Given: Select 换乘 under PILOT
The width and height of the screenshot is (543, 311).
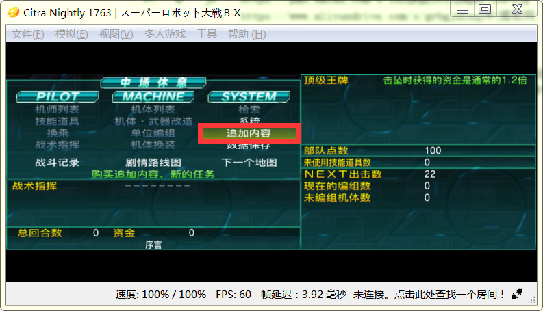Looking at the screenshot, I should [x=58, y=133].
